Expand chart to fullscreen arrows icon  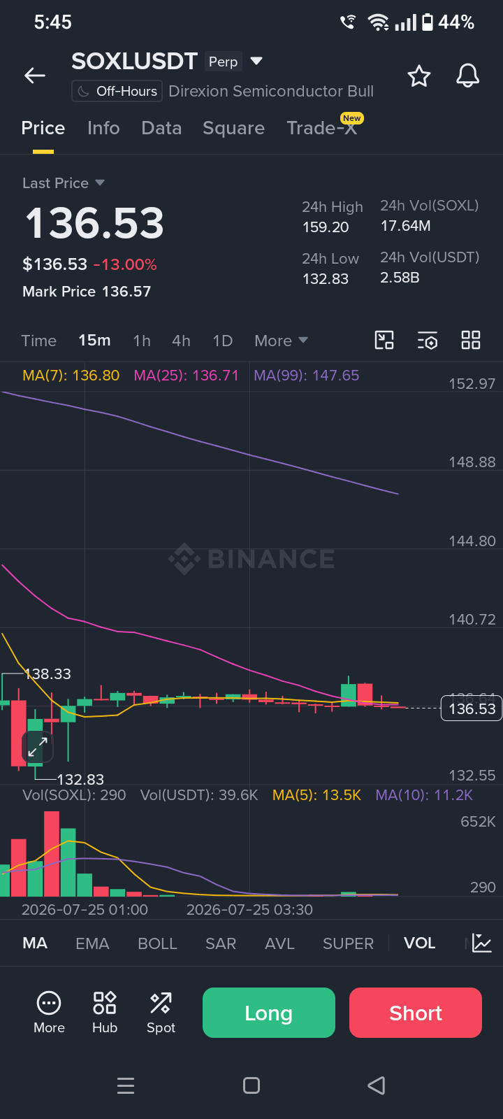click(x=38, y=747)
